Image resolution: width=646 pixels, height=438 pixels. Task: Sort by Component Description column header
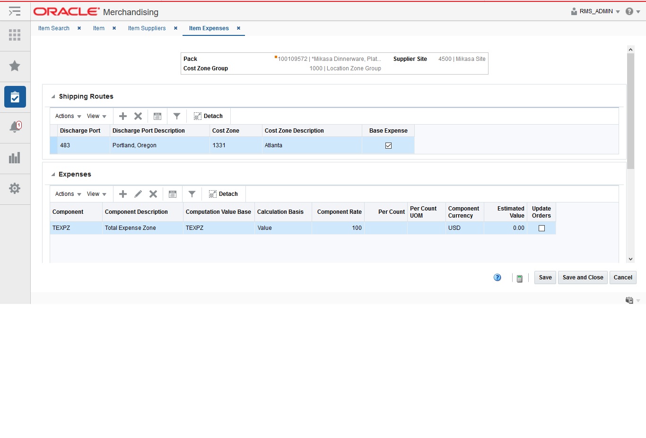pos(143,212)
